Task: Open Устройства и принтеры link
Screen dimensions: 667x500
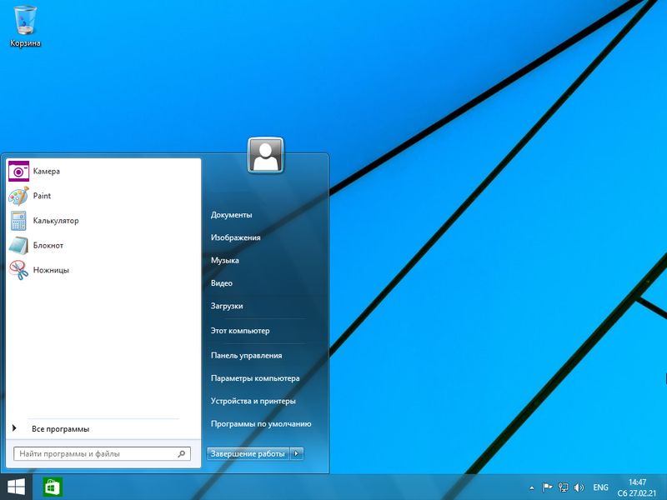Action: tap(253, 401)
